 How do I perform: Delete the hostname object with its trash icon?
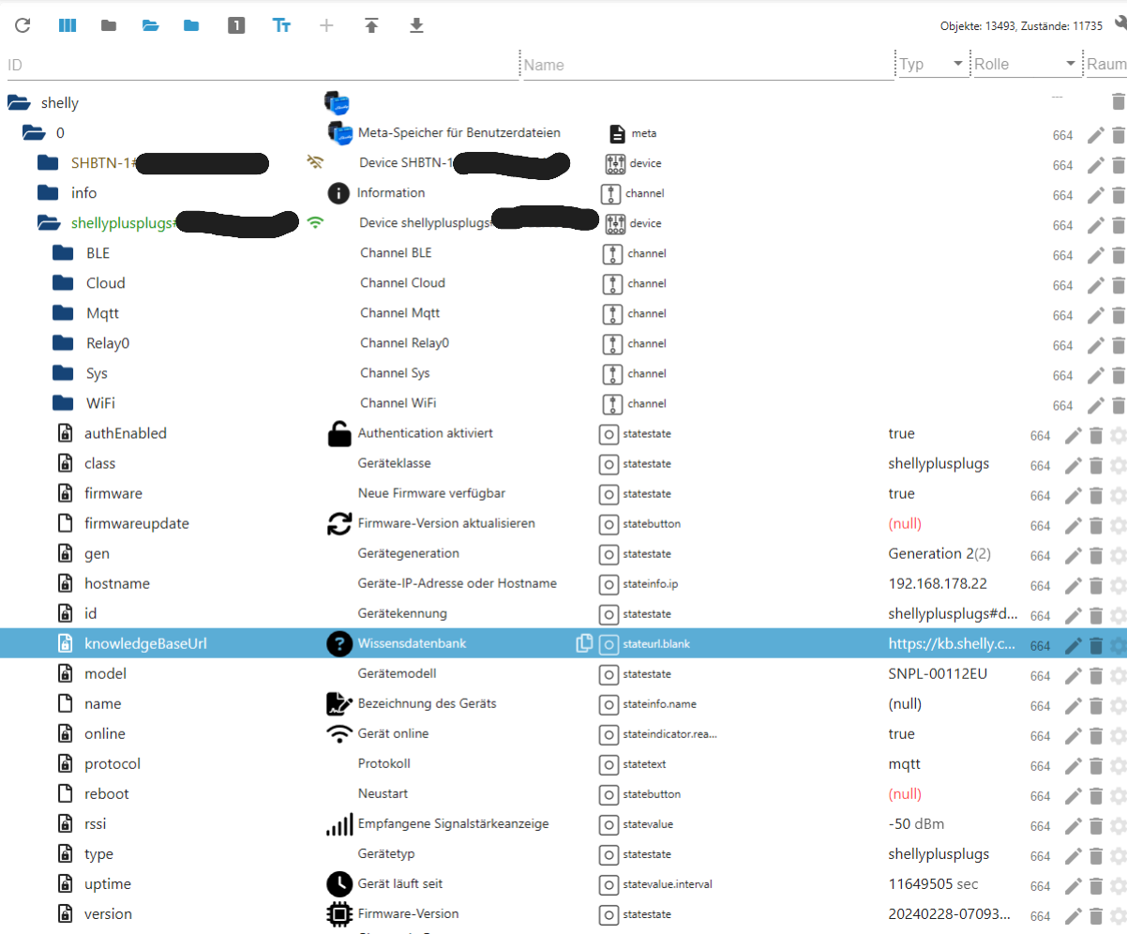coord(1096,585)
